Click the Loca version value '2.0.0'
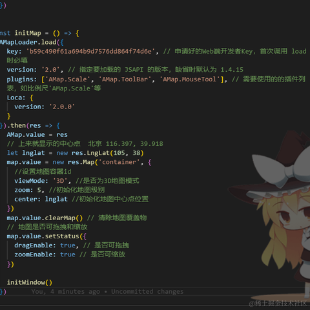 click(x=62, y=107)
